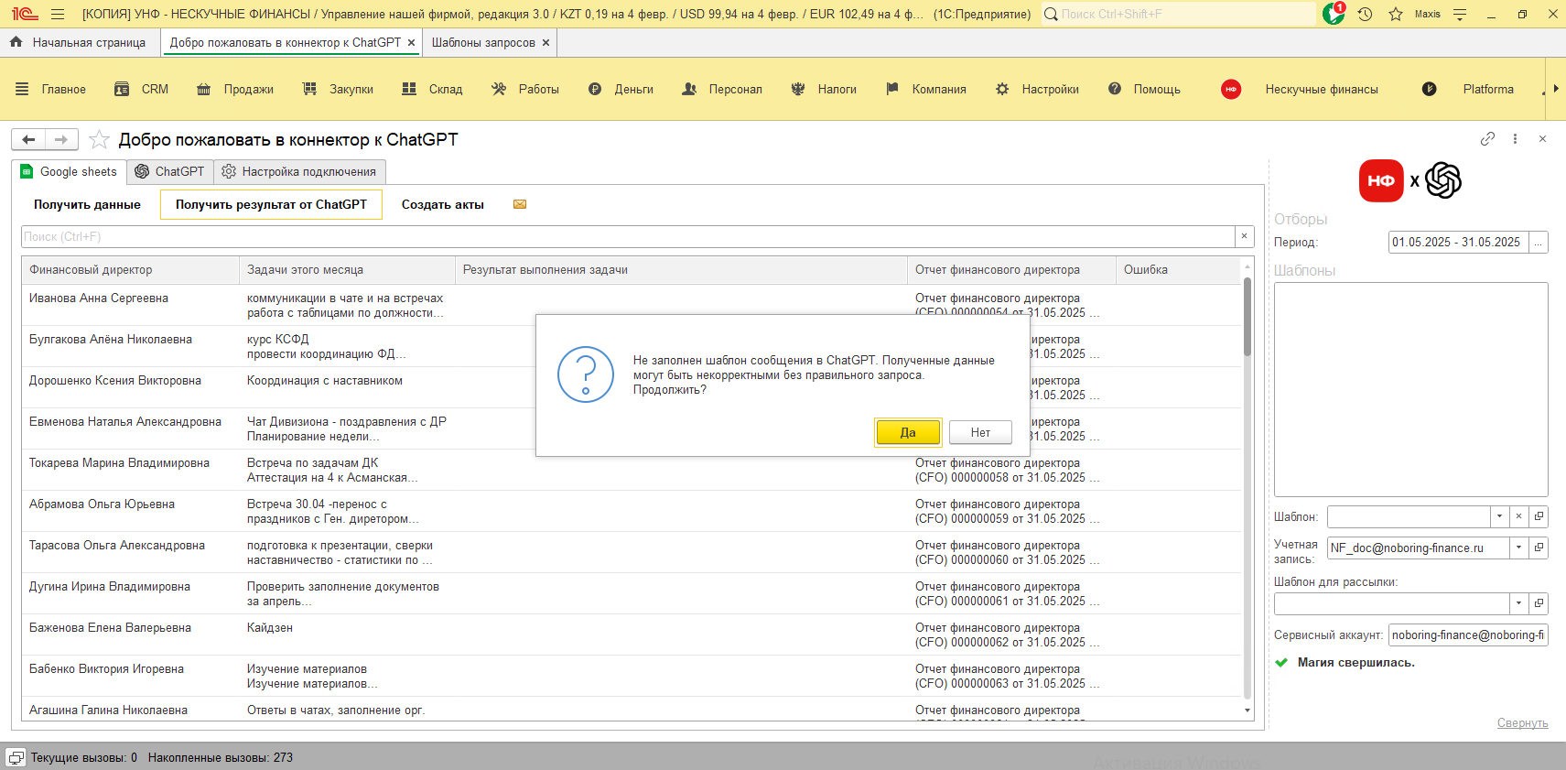The width and height of the screenshot is (1566, 770).
Task: Expand the Учетная запись dropdown
Action: (x=1518, y=548)
